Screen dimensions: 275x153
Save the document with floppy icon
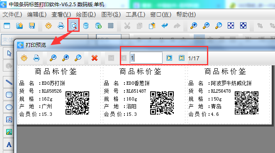point(32,26)
